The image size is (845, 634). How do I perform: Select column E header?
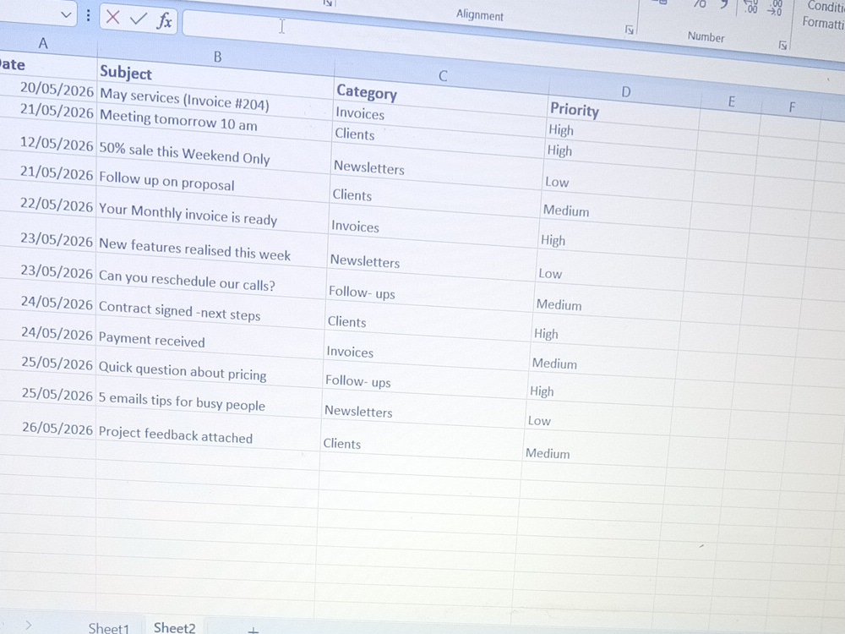[x=731, y=101]
